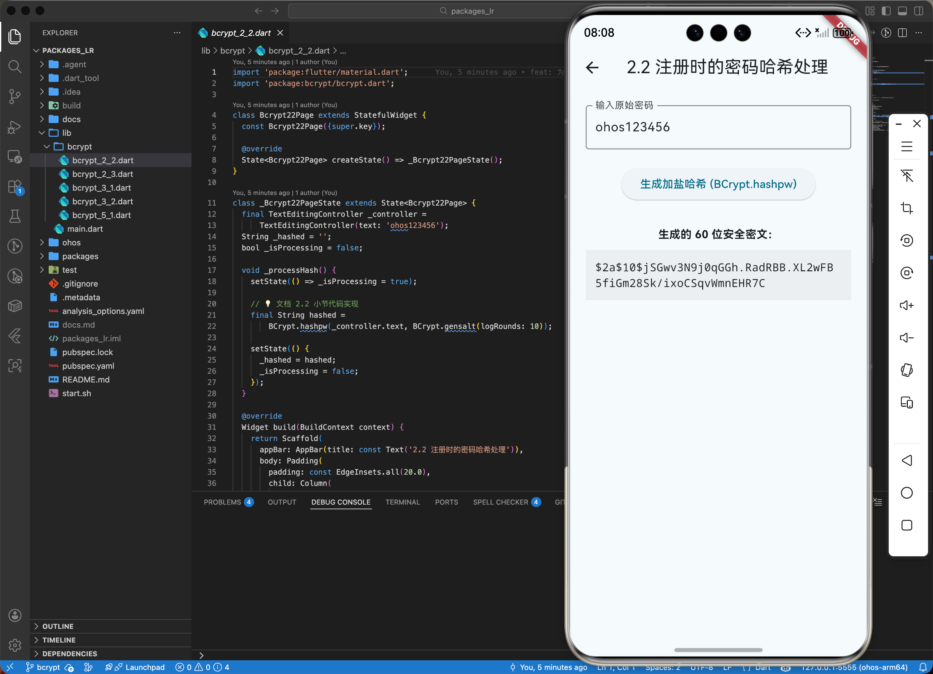Viewport: 933px width, 674px height.
Task: Expand the OUTLINE section
Action: (x=58, y=626)
